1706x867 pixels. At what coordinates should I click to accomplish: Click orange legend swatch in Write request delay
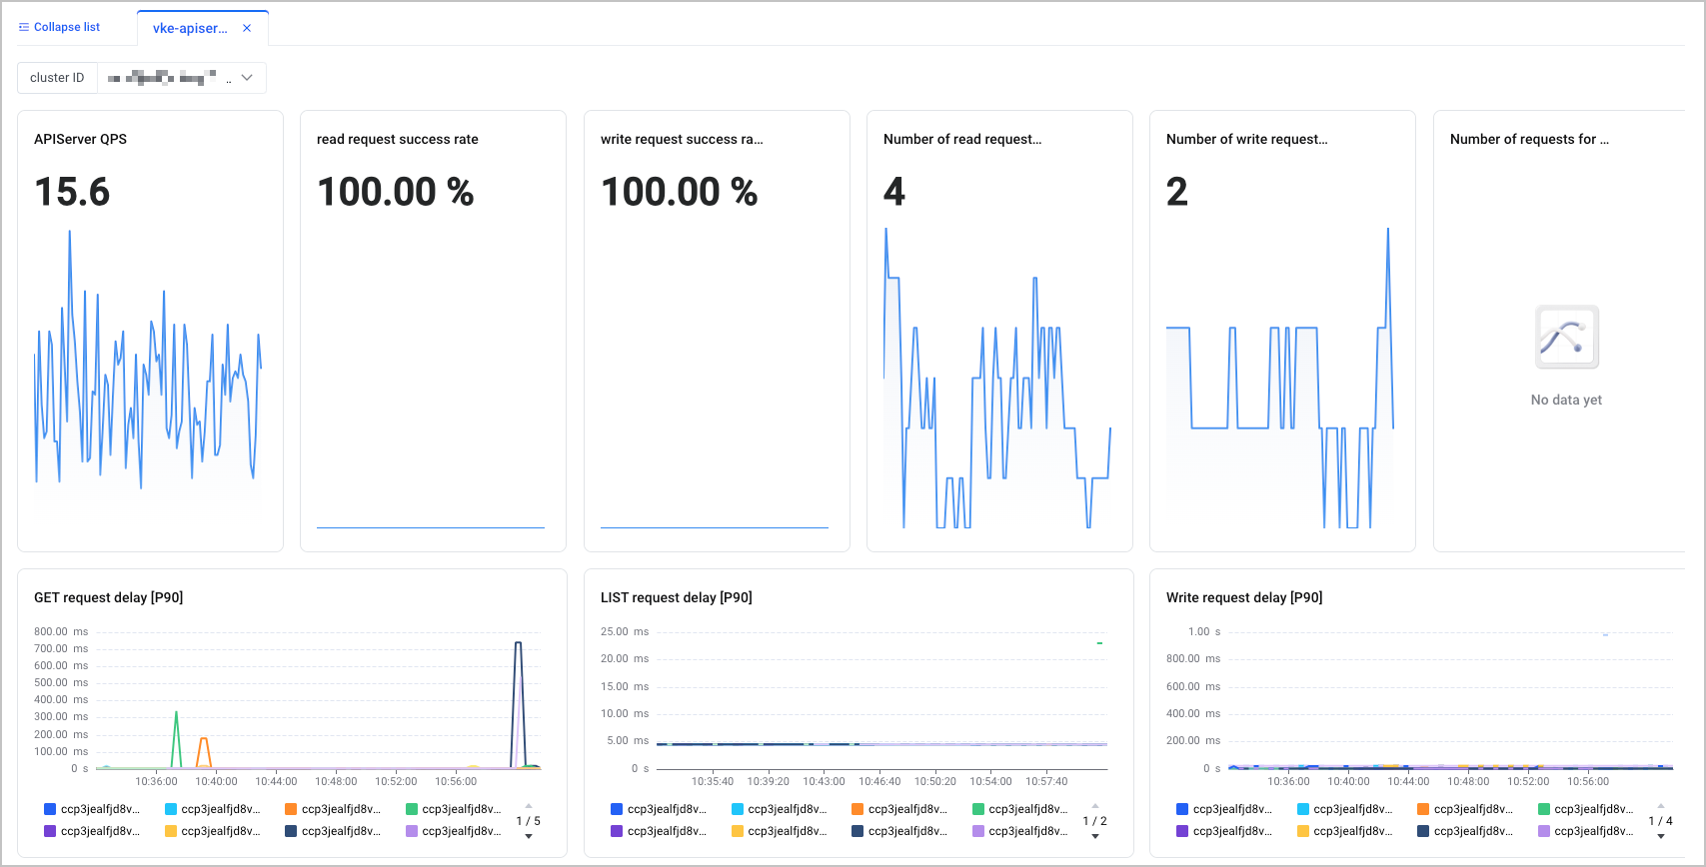click(1423, 809)
